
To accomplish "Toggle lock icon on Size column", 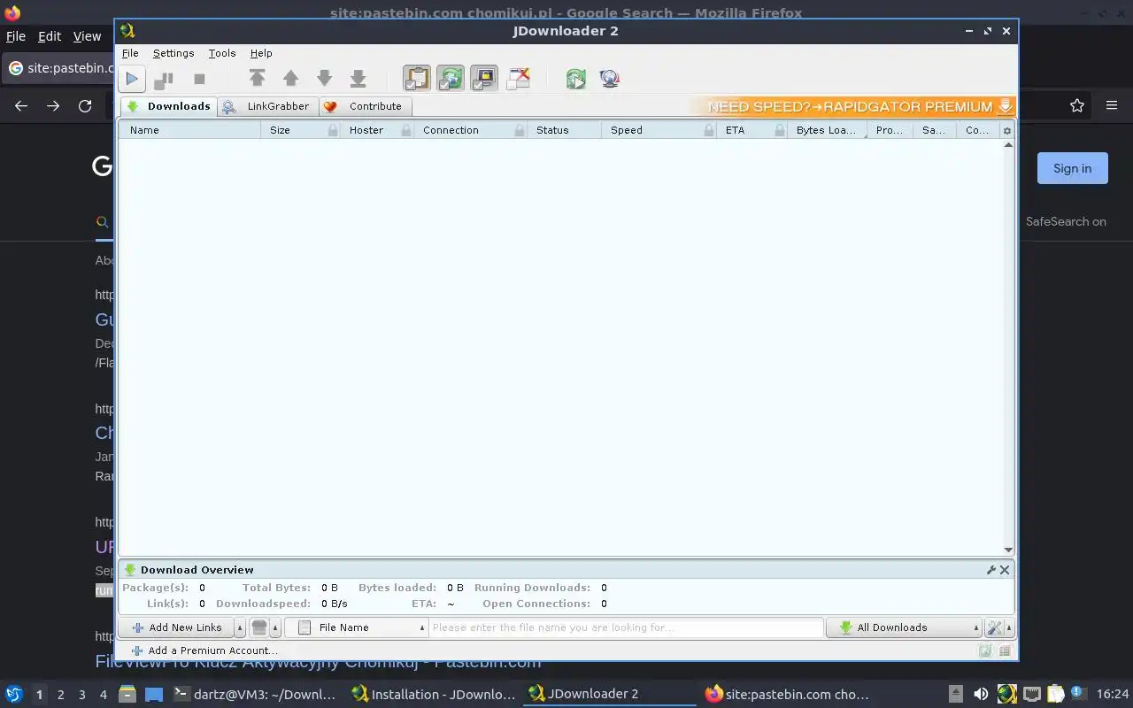I will tap(333, 130).
